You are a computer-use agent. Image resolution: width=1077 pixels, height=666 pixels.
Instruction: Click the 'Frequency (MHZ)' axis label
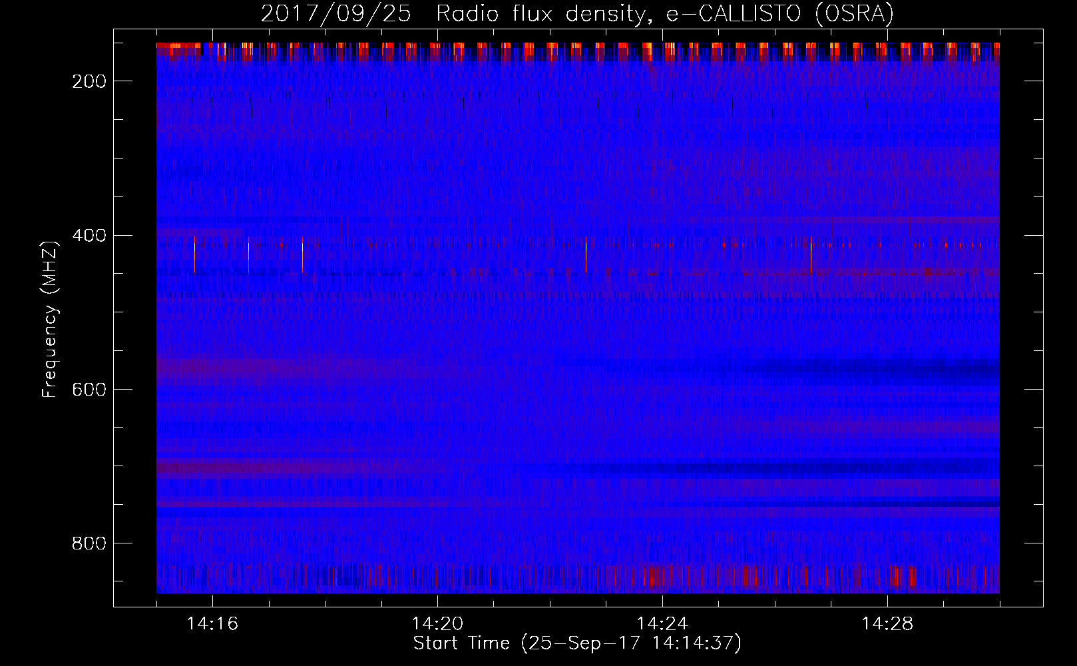tap(50, 319)
